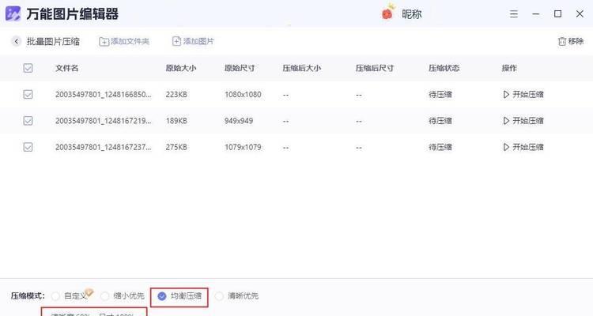
Task: Select file name 20035497801_1248167219...
Action: (x=104, y=121)
